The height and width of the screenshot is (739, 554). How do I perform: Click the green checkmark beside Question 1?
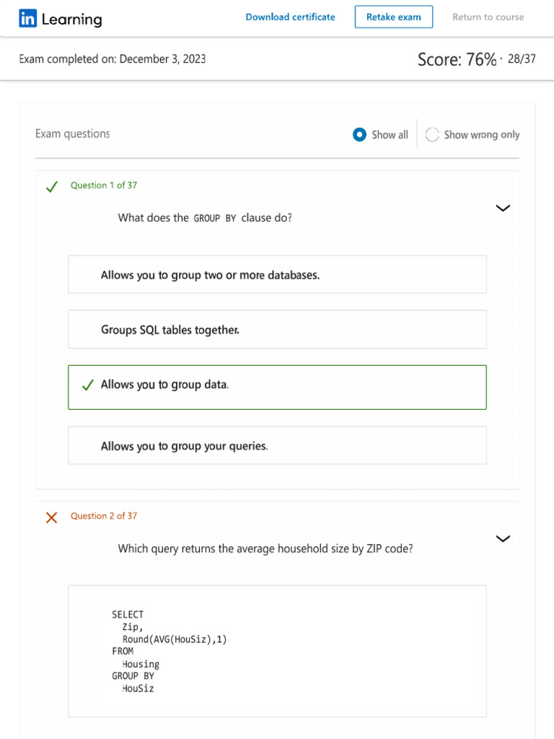click(51, 187)
